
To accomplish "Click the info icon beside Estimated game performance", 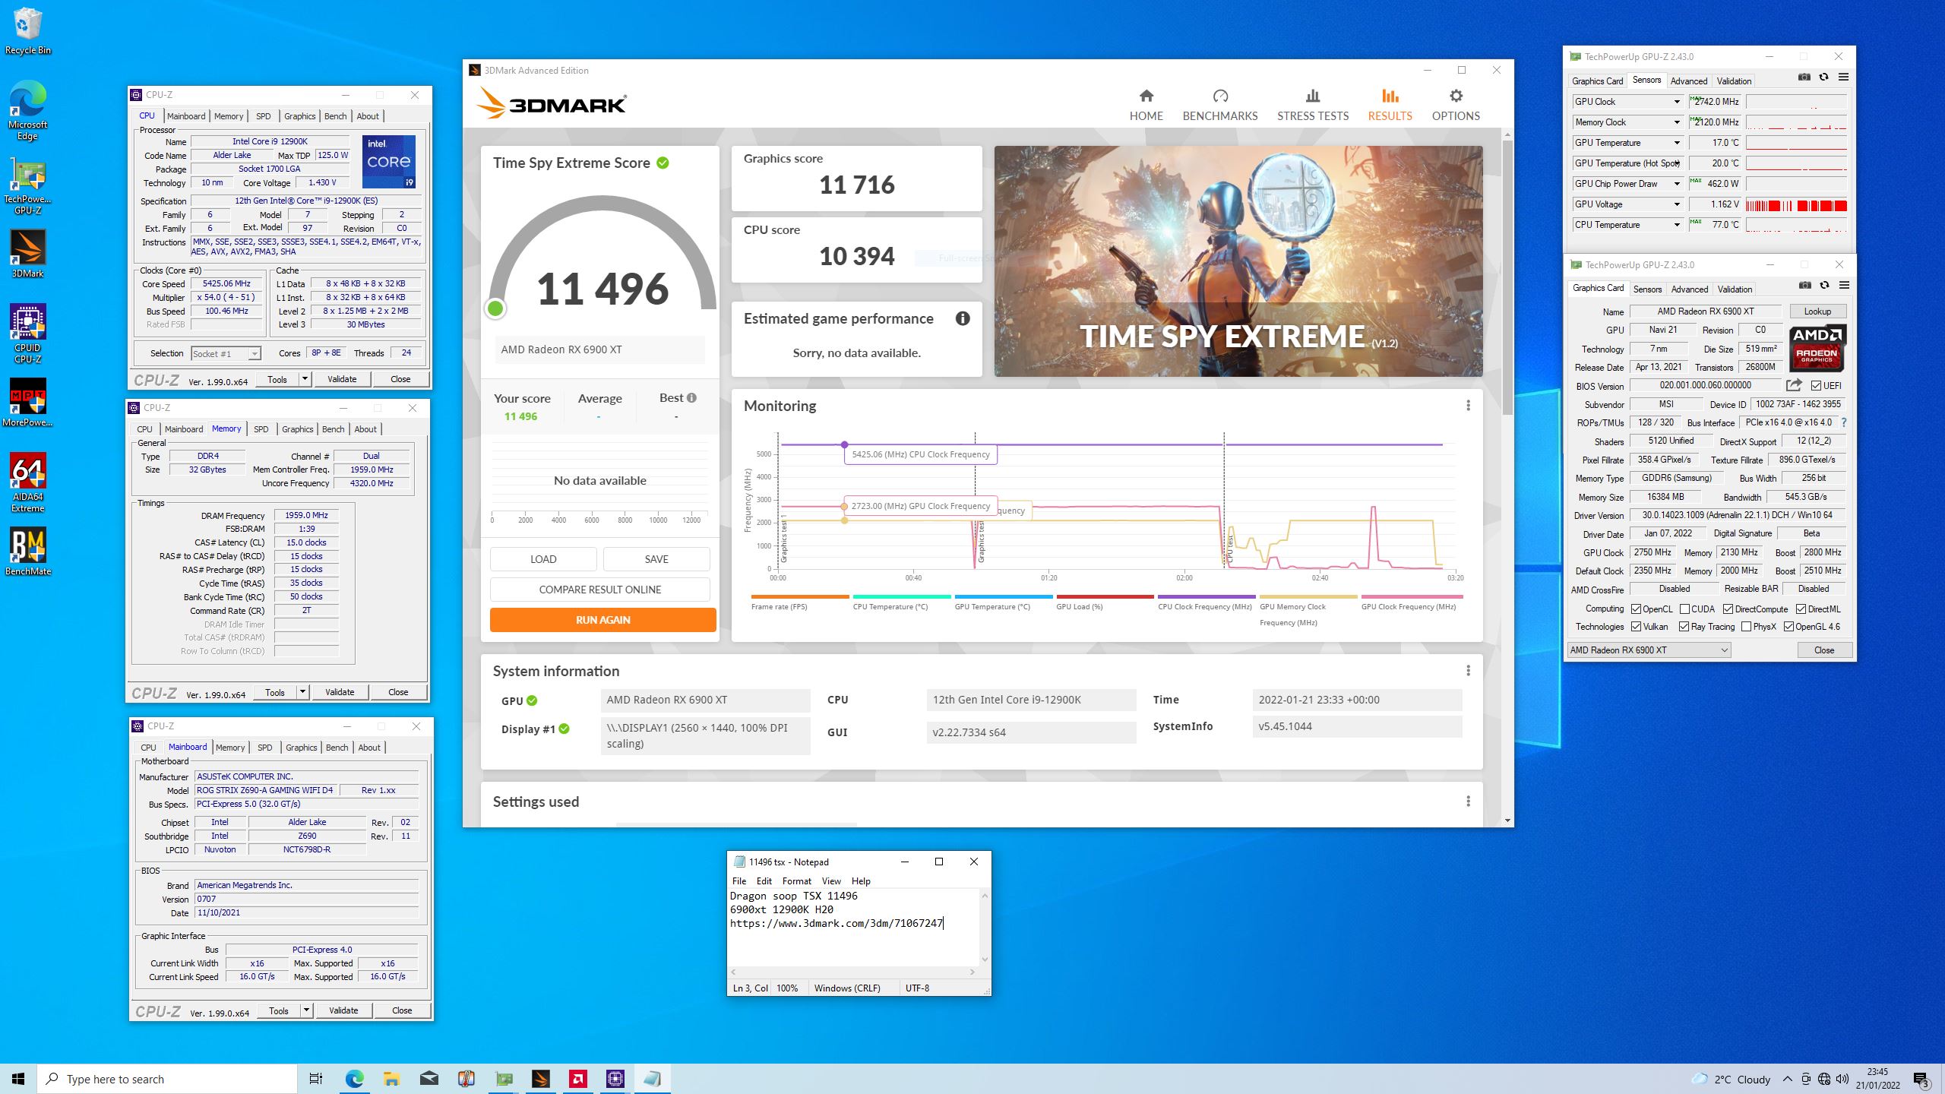I will pos(963,318).
